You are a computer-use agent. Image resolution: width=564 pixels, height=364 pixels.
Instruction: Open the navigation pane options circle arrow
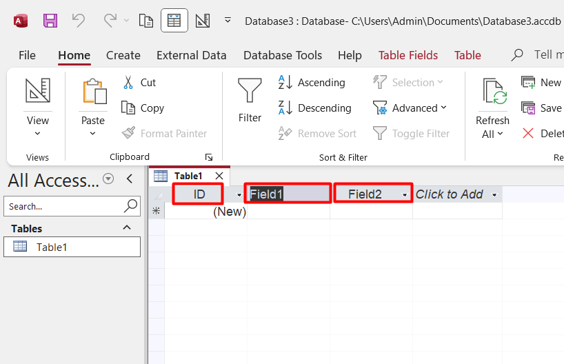click(108, 179)
